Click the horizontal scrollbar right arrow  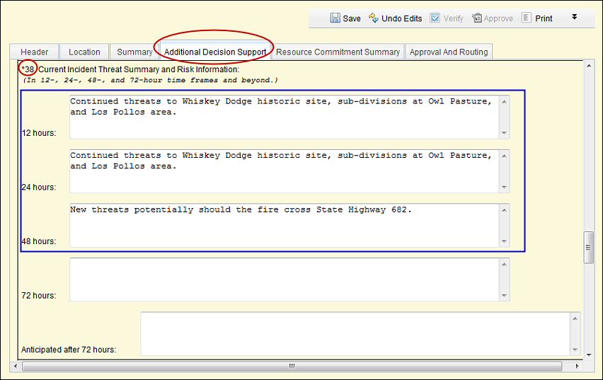click(577, 366)
